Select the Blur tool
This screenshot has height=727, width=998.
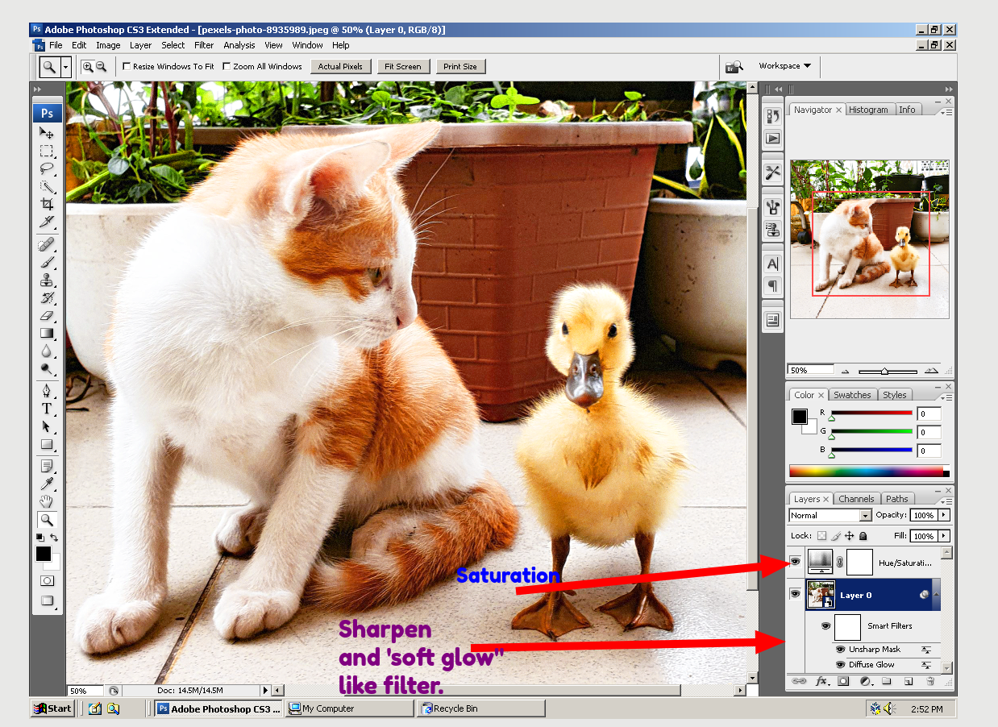pos(47,351)
